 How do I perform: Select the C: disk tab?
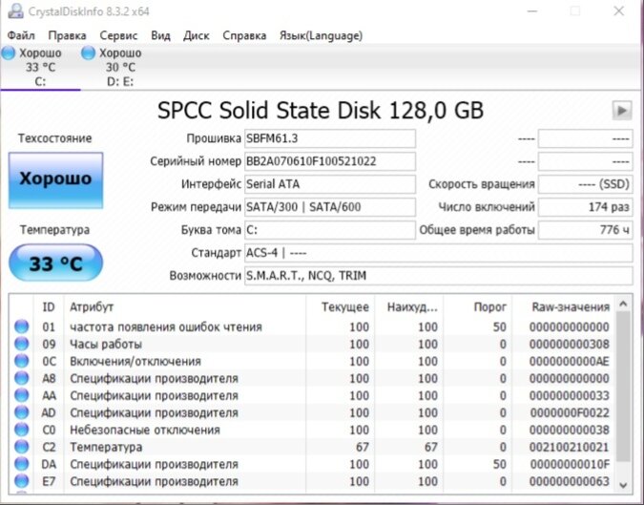pos(40,67)
